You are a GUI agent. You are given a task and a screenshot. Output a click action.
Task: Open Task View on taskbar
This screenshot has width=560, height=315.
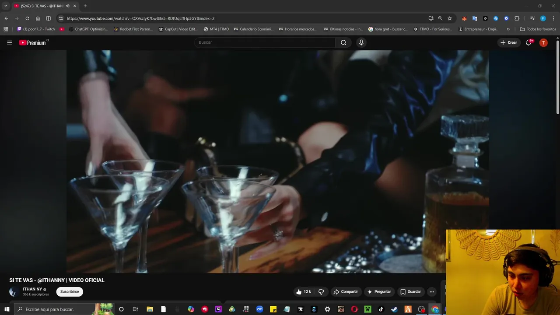point(135,309)
